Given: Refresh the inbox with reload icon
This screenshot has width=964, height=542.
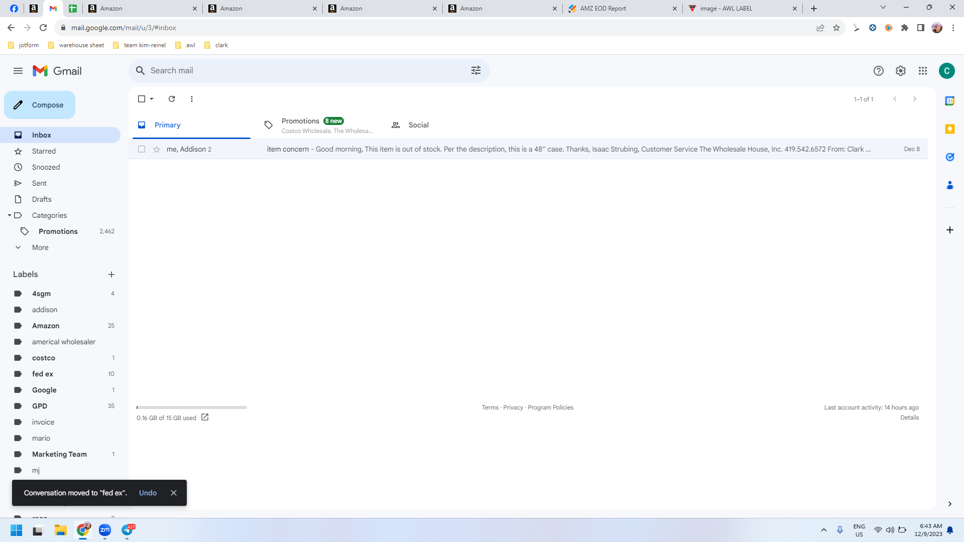Looking at the screenshot, I should [172, 99].
